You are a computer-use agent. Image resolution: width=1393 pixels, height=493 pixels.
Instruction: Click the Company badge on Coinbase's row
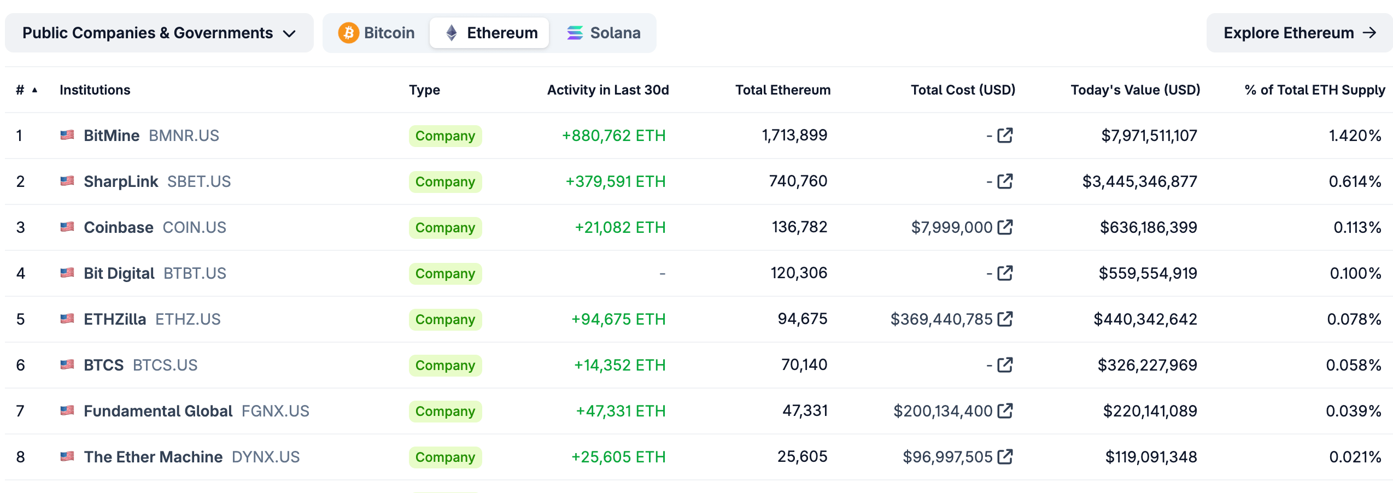tap(445, 227)
